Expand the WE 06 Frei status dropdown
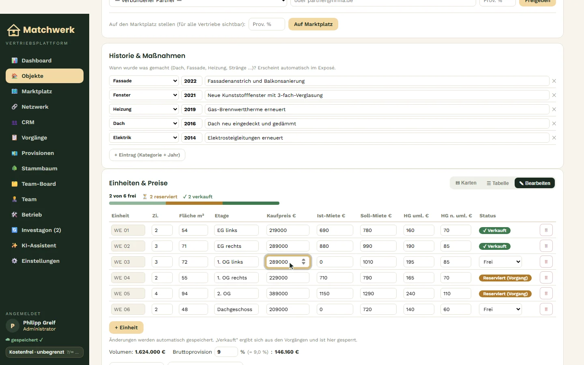The image size is (584, 365). pos(500,309)
